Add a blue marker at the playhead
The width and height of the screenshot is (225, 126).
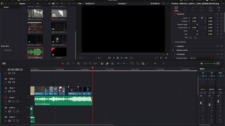[x=124, y=63]
